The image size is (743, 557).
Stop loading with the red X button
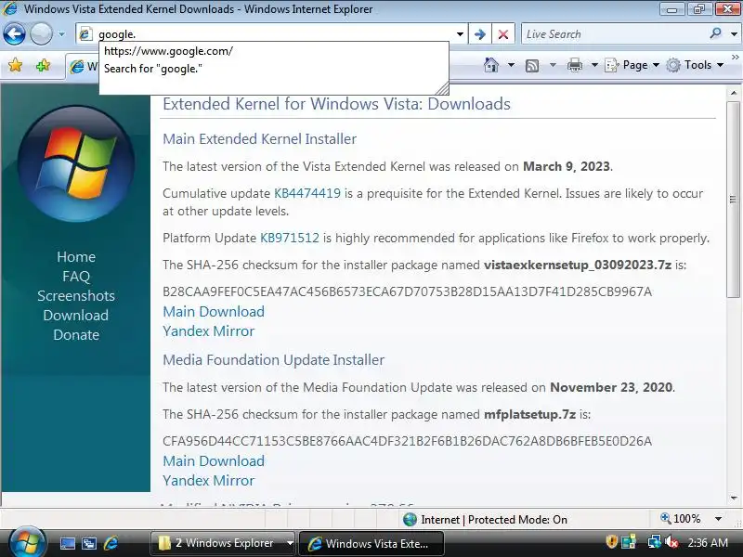503,34
